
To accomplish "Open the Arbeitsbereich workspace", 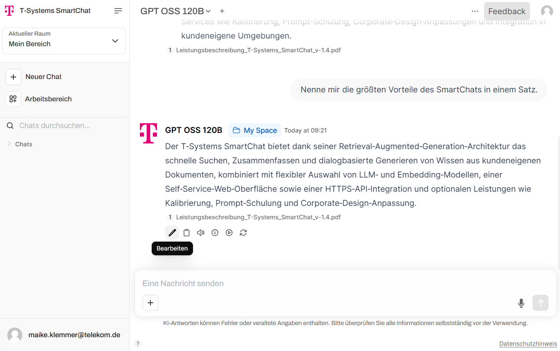I will (39, 99).
